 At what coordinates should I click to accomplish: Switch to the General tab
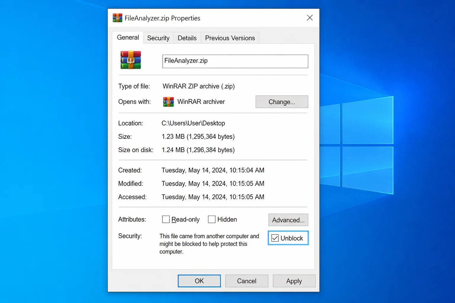(128, 38)
